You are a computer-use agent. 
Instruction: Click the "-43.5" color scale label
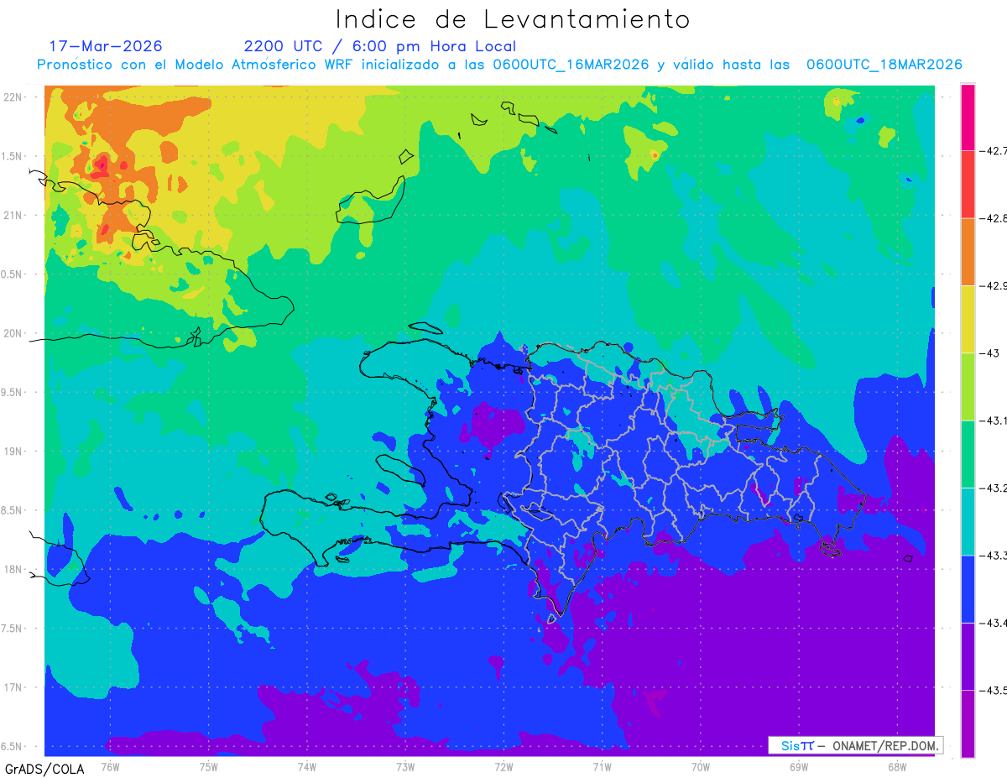point(993,690)
